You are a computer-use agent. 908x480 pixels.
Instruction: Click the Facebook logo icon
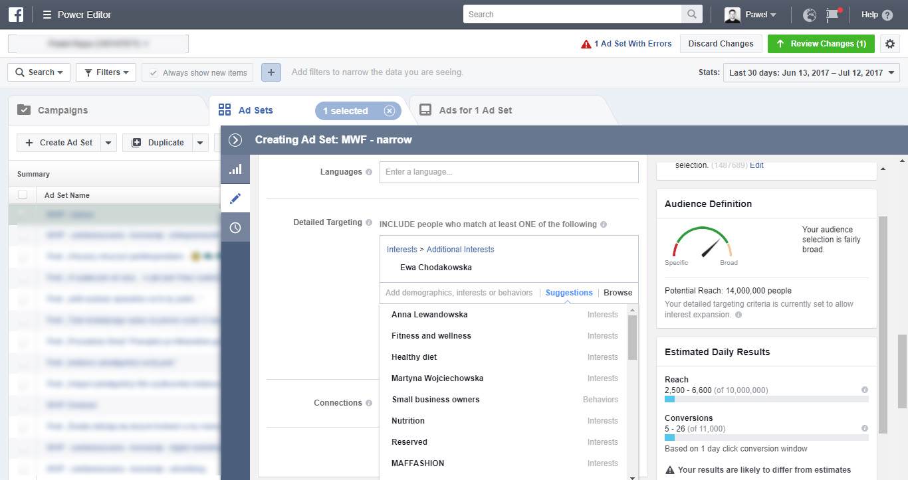[15, 14]
